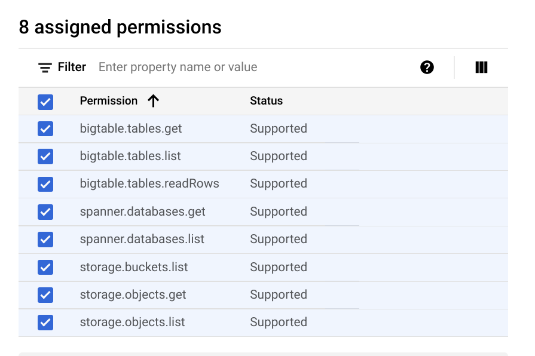Click Supported status for bigtable.tables.readRows

click(x=278, y=184)
